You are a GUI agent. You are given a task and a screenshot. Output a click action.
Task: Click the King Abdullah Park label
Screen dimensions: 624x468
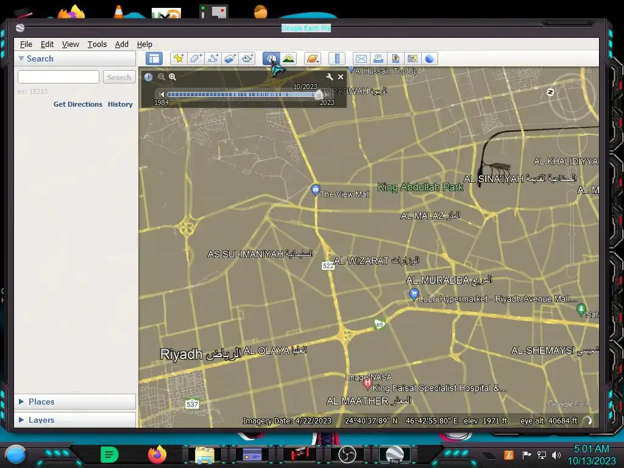point(420,187)
